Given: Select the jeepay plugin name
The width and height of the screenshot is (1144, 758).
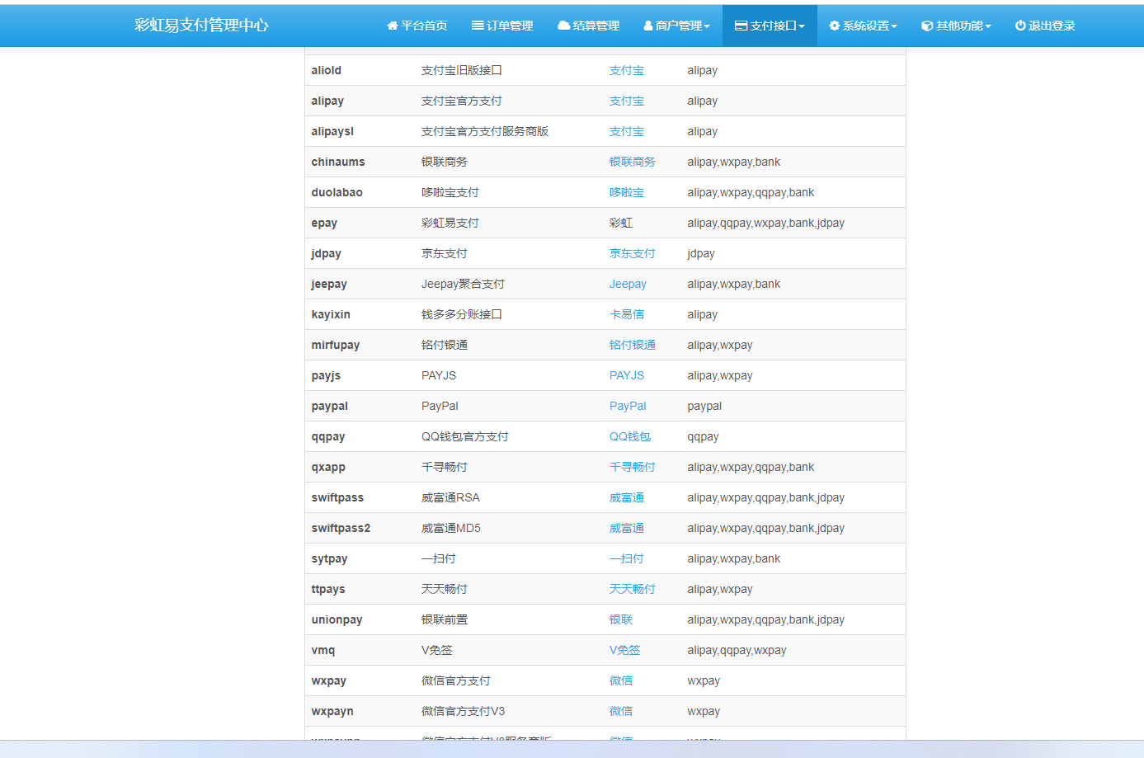Looking at the screenshot, I should pyautogui.click(x=329, y=285).
